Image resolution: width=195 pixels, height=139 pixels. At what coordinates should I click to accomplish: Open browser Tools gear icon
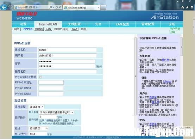click(192, 7)
